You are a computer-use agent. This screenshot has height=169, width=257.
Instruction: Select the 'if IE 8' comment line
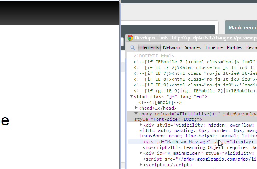[x=195, y=79]
